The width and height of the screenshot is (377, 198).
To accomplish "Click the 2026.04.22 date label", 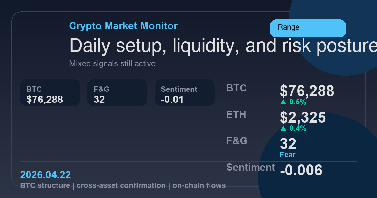I will pyautogui.click(x=45, y=175).
